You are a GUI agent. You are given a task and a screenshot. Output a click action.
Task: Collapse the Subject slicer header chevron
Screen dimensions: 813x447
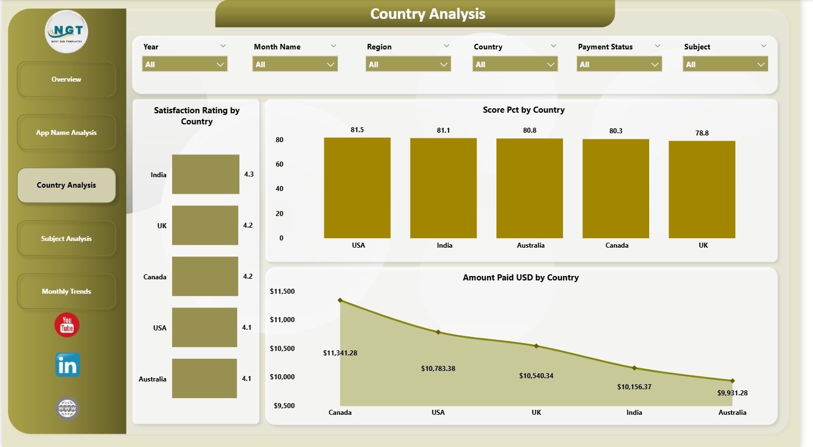pos(763,46)
